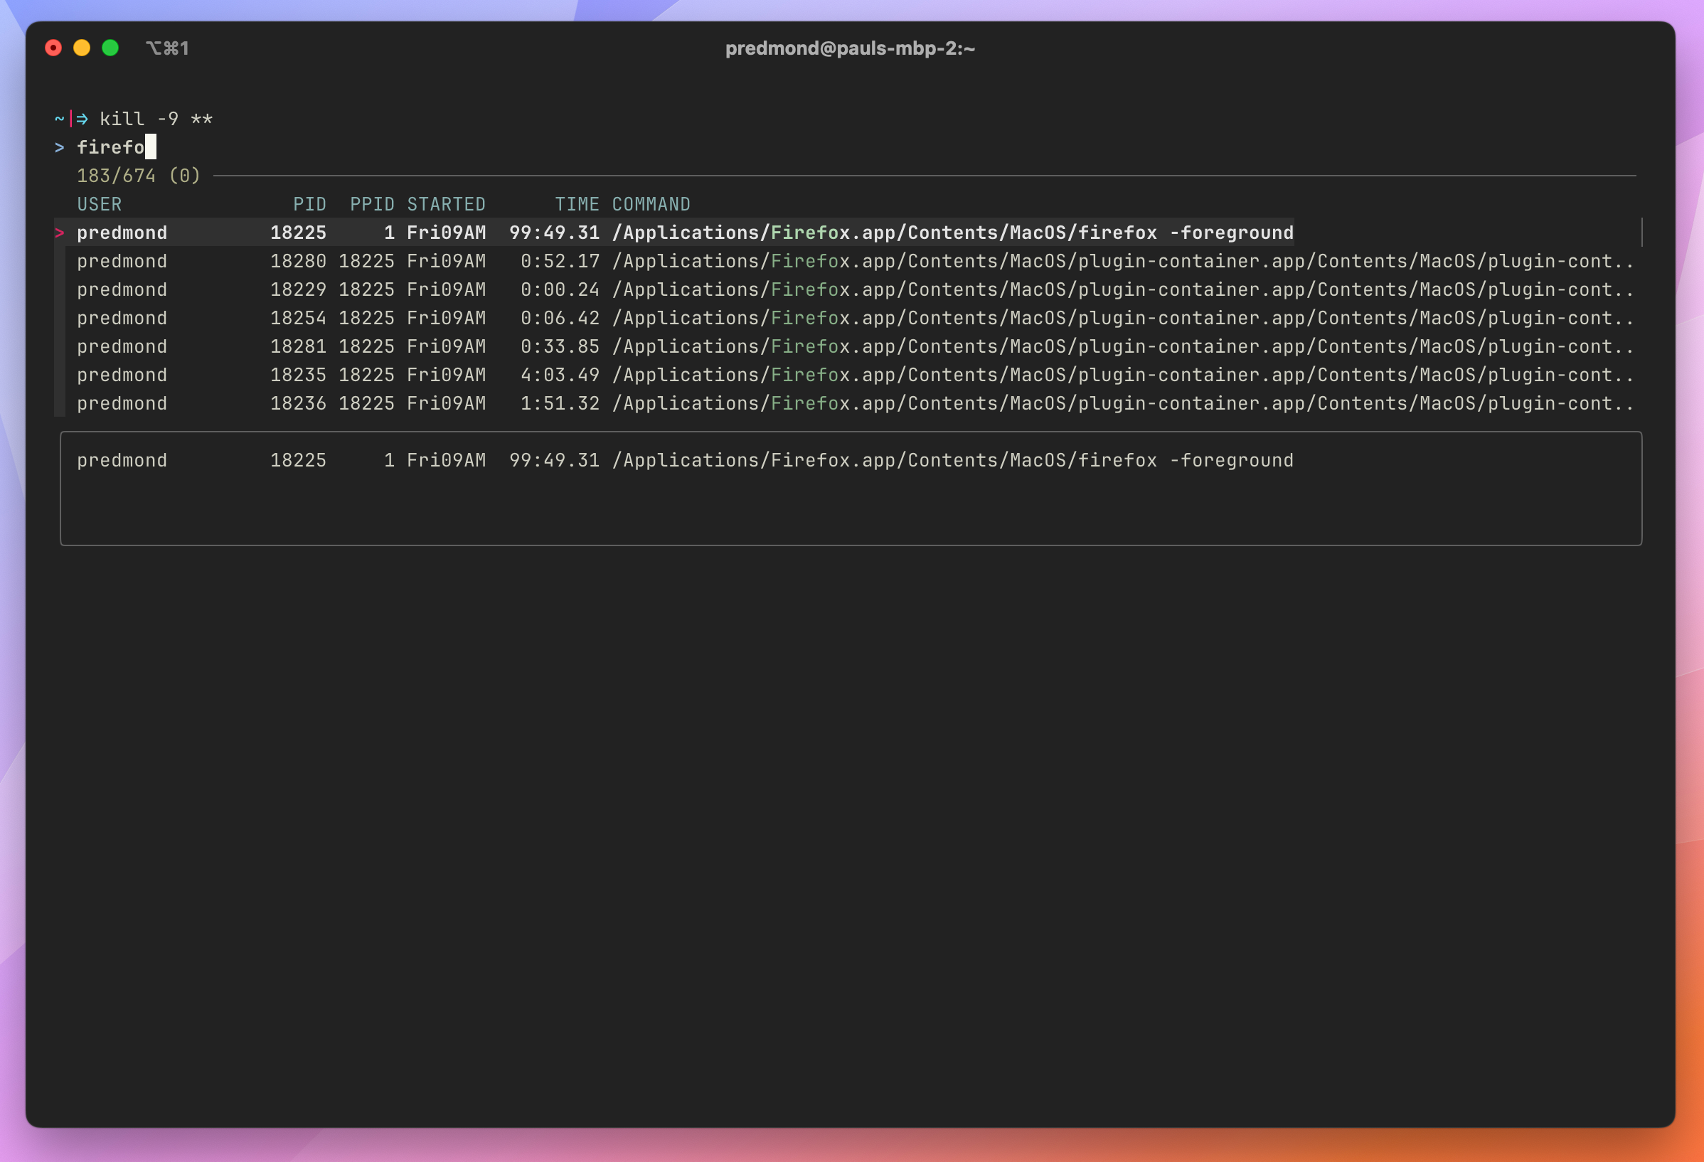The image size is (1704, 1162).
Task: Click the PPID column header
Action: coord(373,205)
